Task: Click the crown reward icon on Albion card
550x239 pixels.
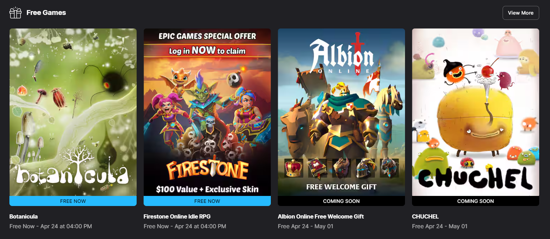Action: coord(293,168)
